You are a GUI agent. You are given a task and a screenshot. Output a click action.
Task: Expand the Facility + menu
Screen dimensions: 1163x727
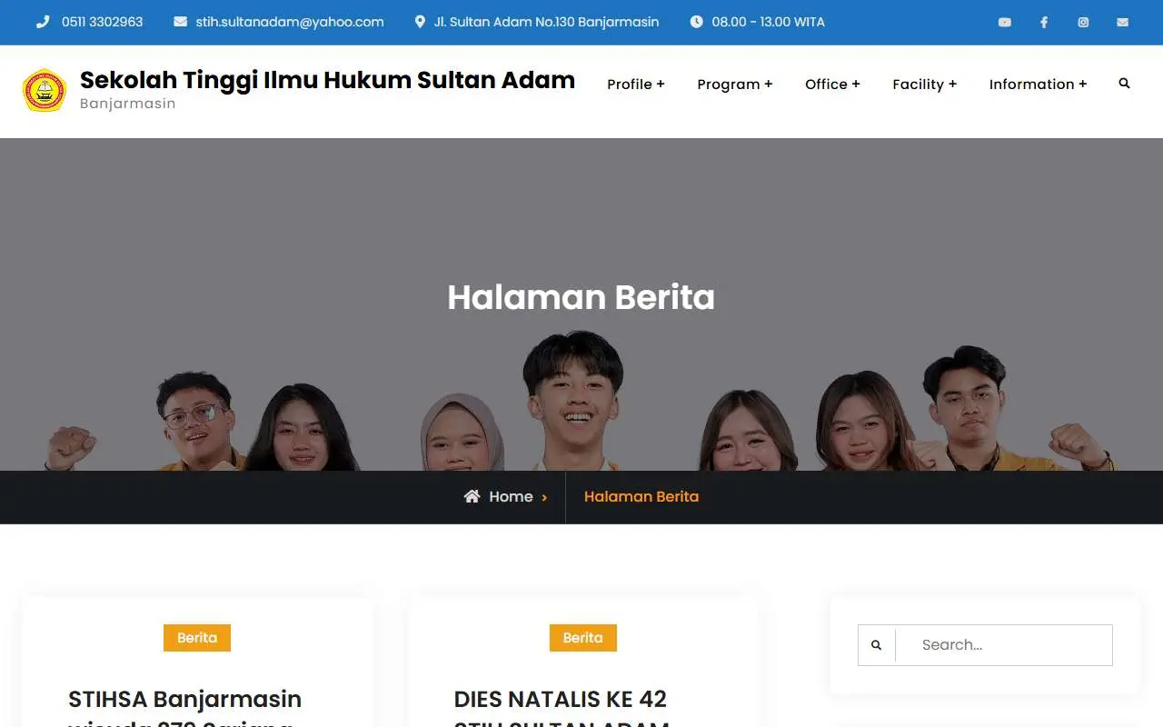coord(925,84)
